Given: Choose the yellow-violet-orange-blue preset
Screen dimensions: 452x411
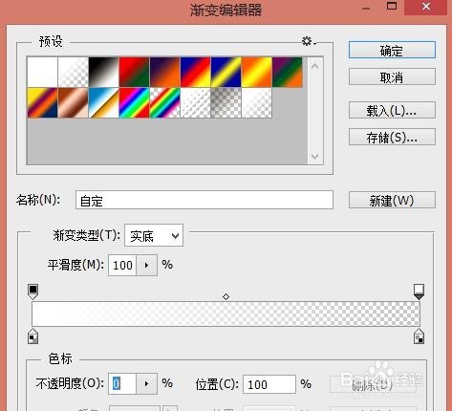Looking at the screenshot, I should pos(42,103).
